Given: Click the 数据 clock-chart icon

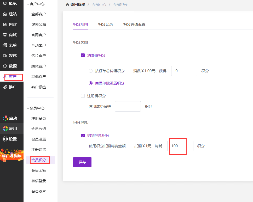Looking at the screenshot, I should click(x=5, y=66).
